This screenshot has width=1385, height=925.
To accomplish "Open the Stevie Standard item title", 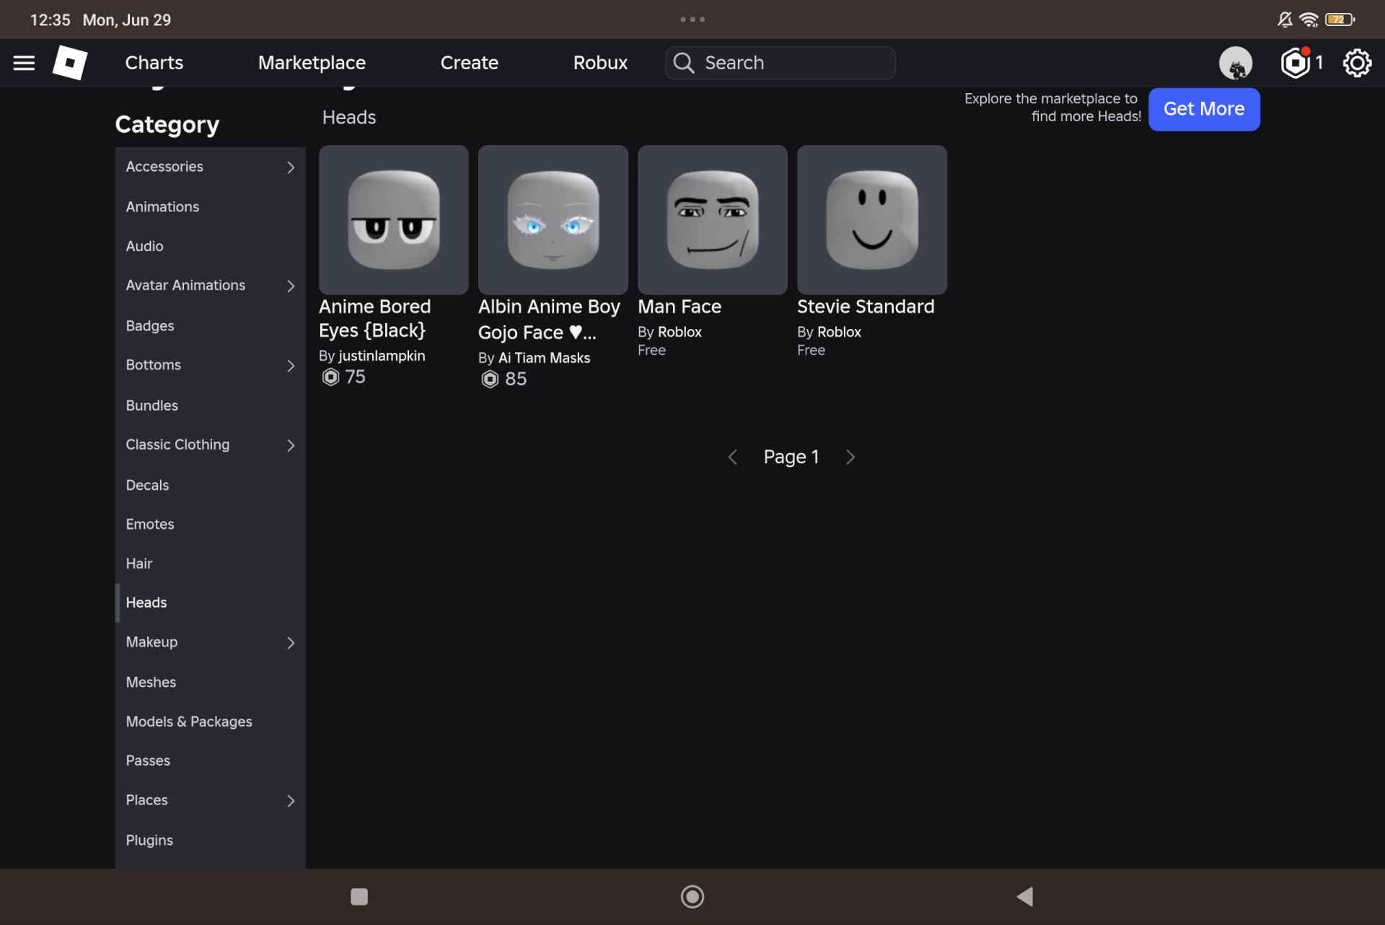I will pos(866,307).
